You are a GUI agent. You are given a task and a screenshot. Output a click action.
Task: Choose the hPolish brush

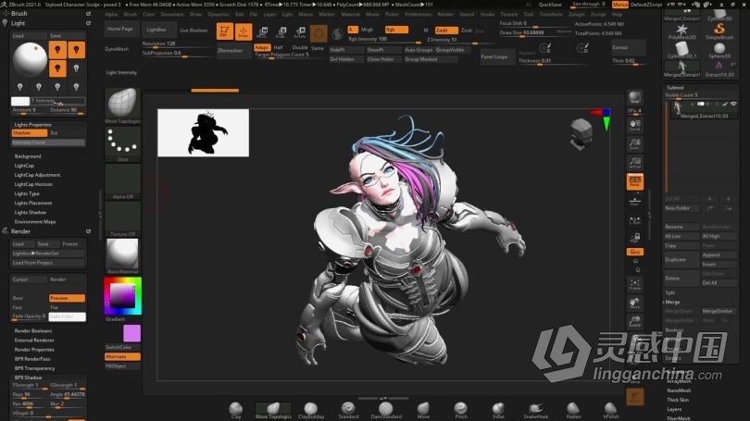pyautogui.click(x=610, y=411)
